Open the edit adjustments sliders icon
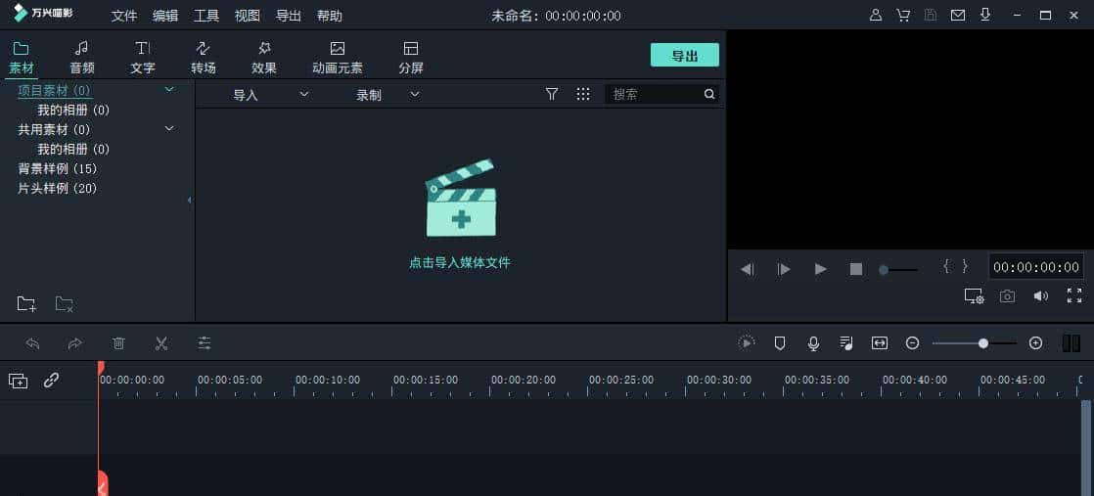Image resolution: width=1094 pixels, height=496 pixels. pyautogui.click(x=204, y=343)
